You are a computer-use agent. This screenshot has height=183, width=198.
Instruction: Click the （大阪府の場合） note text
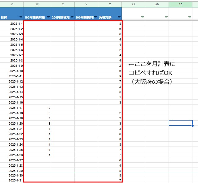pos(152,82)
